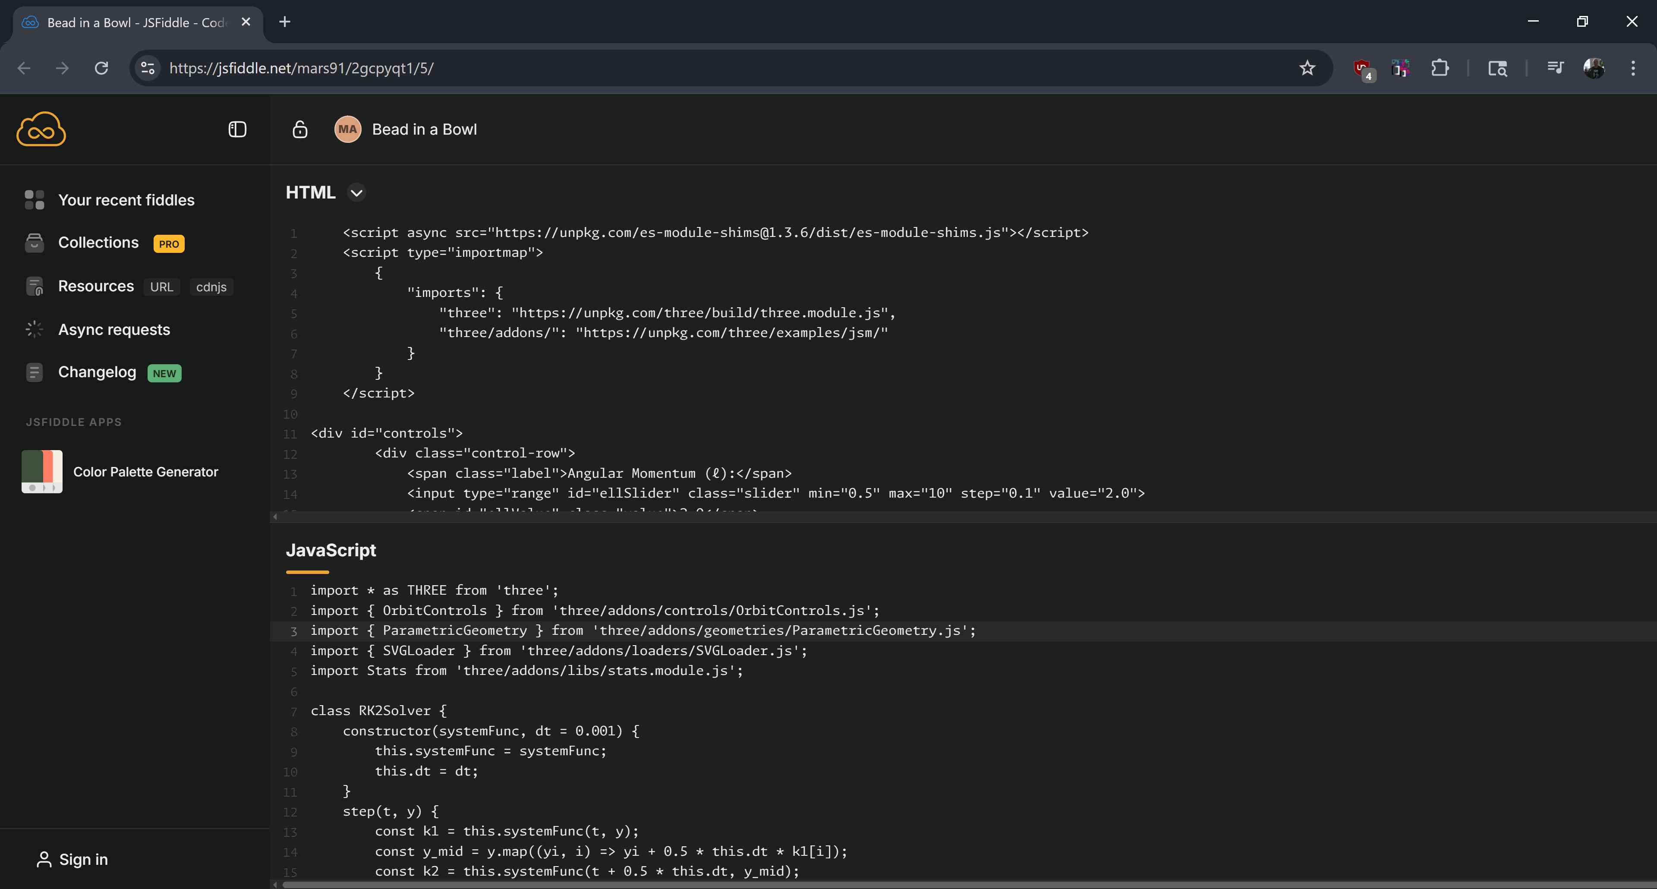Click the Async requests spinner icon
This screenshot has width=1657, height=889.
point(34,329)
